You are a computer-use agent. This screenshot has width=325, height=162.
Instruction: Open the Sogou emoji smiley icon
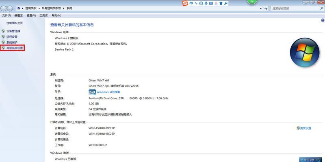click(201, 3)
